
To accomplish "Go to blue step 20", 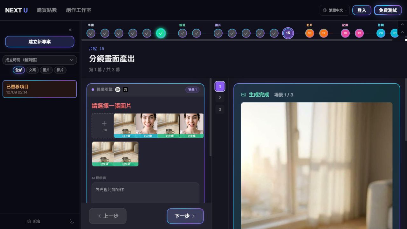I will point(381,33).
